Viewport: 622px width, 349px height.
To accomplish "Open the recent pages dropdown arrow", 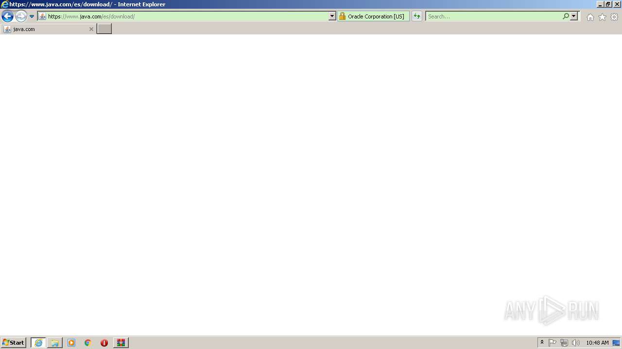I will [x=32, y=16].
